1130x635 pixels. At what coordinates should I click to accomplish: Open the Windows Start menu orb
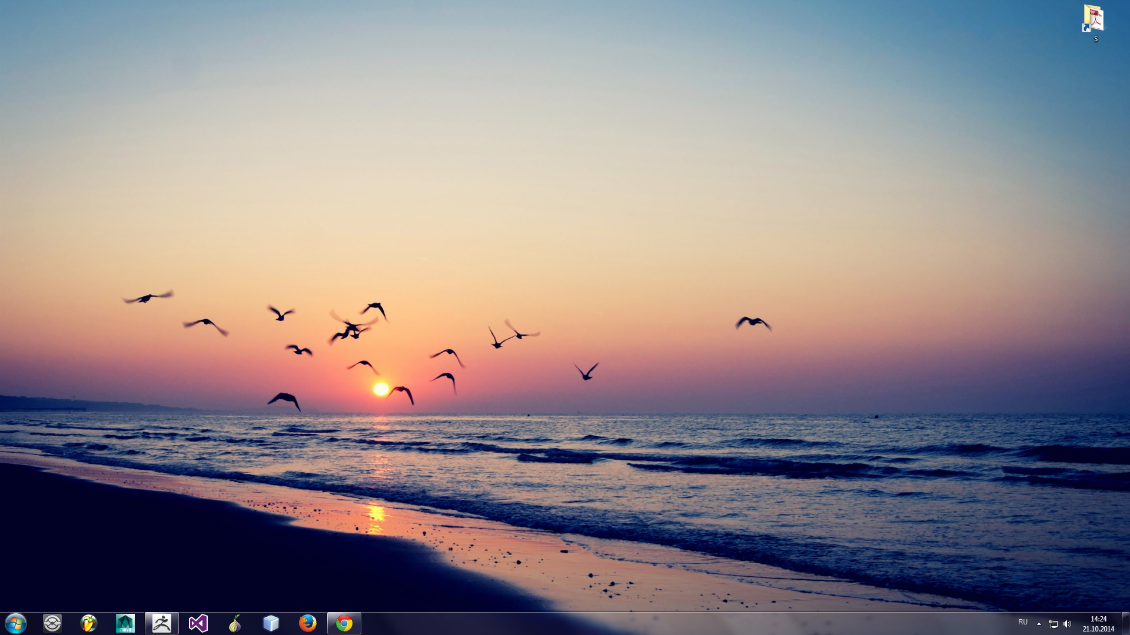click(x=16, y=623)
